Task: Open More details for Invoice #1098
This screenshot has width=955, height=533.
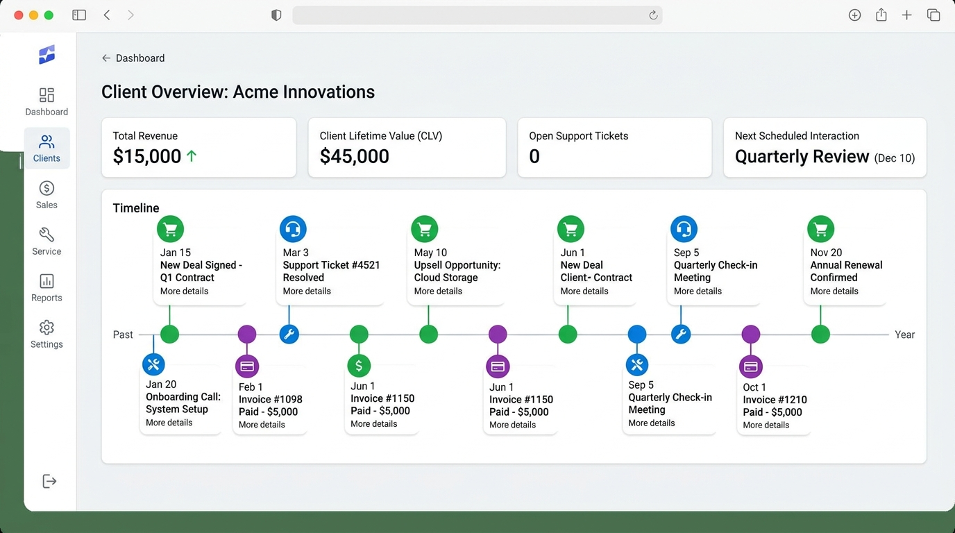Action: [262, 425]
